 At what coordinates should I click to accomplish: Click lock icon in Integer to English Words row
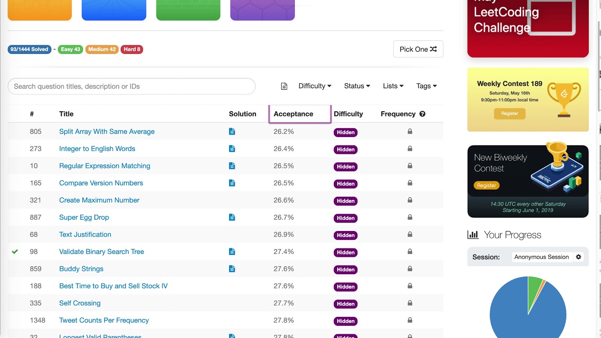(410, 148)
